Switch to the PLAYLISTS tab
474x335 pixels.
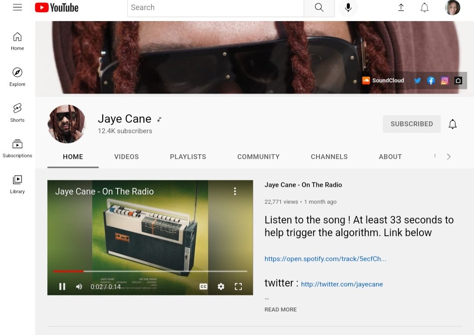pyautogui.click(x=188, y=157)
